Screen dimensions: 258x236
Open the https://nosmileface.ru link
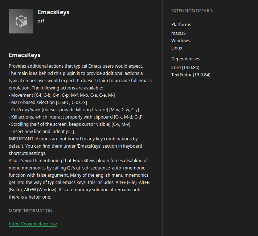(33, 224)
